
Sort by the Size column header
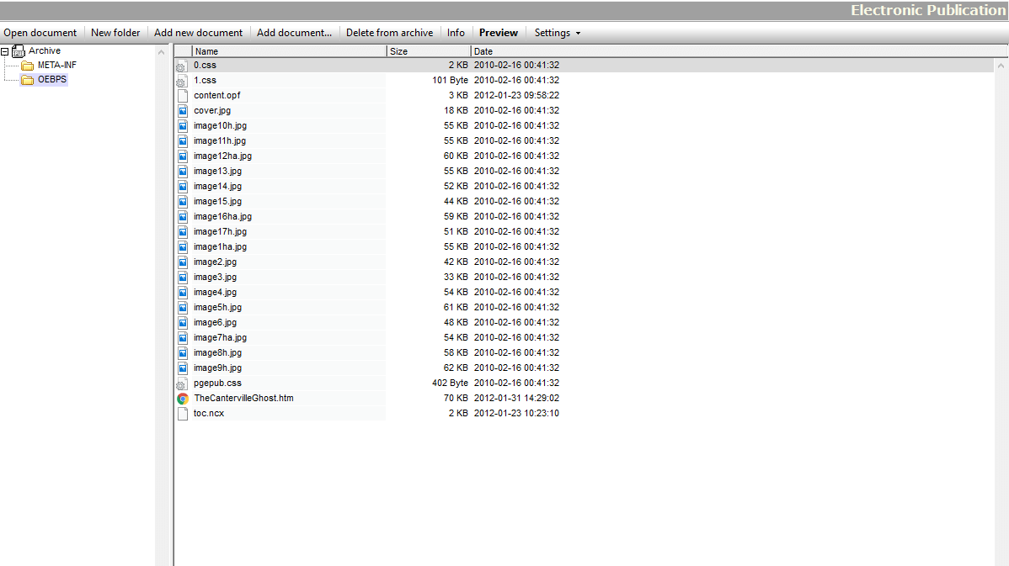point(429,51)
